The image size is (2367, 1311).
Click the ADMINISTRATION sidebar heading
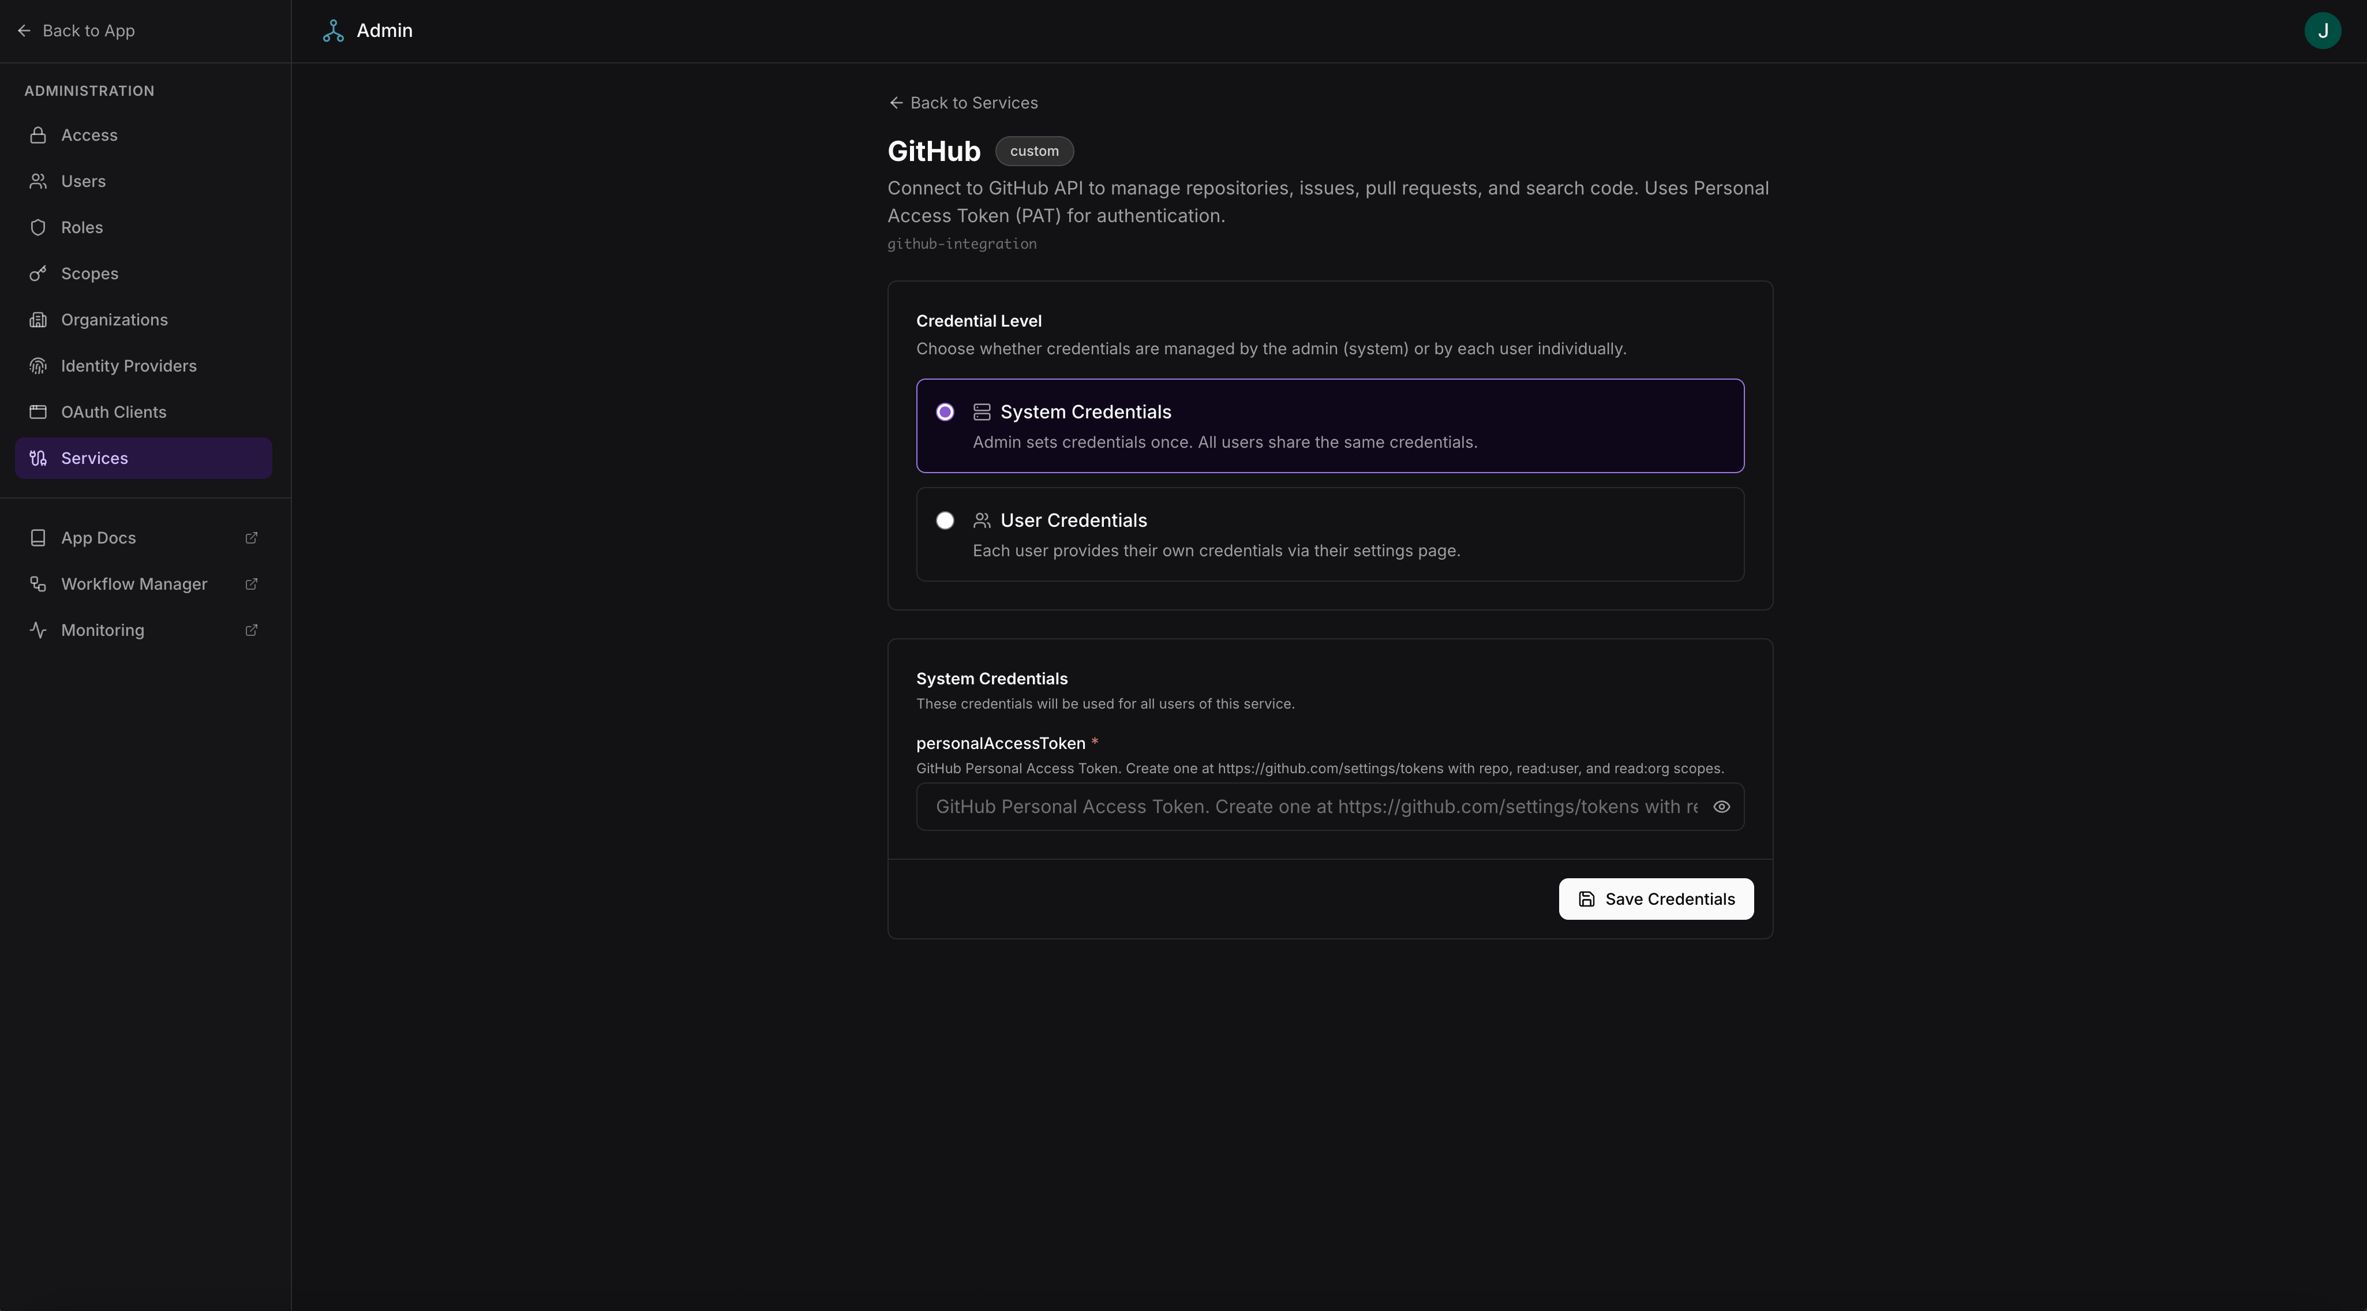(x=89, y=91)
